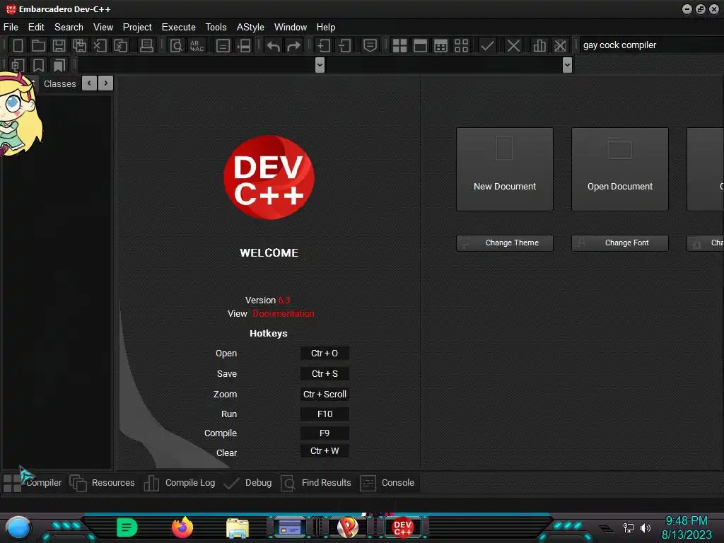Click the Run window icon
The width and height of the screenshot is (724, 543).
coord(420,45)
